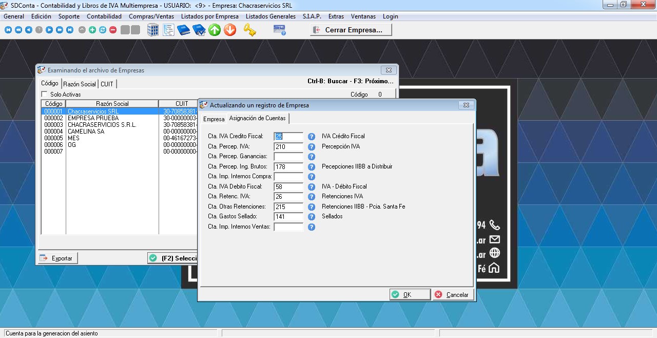Viewport: 657px width, 338px height.
Task: Open the Listados por Empresa menu
Action: [209, 16]
